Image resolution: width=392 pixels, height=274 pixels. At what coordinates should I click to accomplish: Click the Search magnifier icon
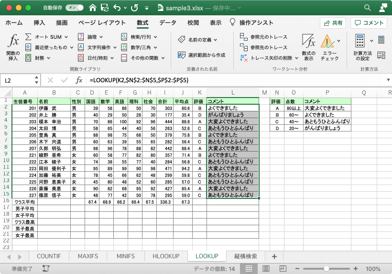(x=367, y=8)
